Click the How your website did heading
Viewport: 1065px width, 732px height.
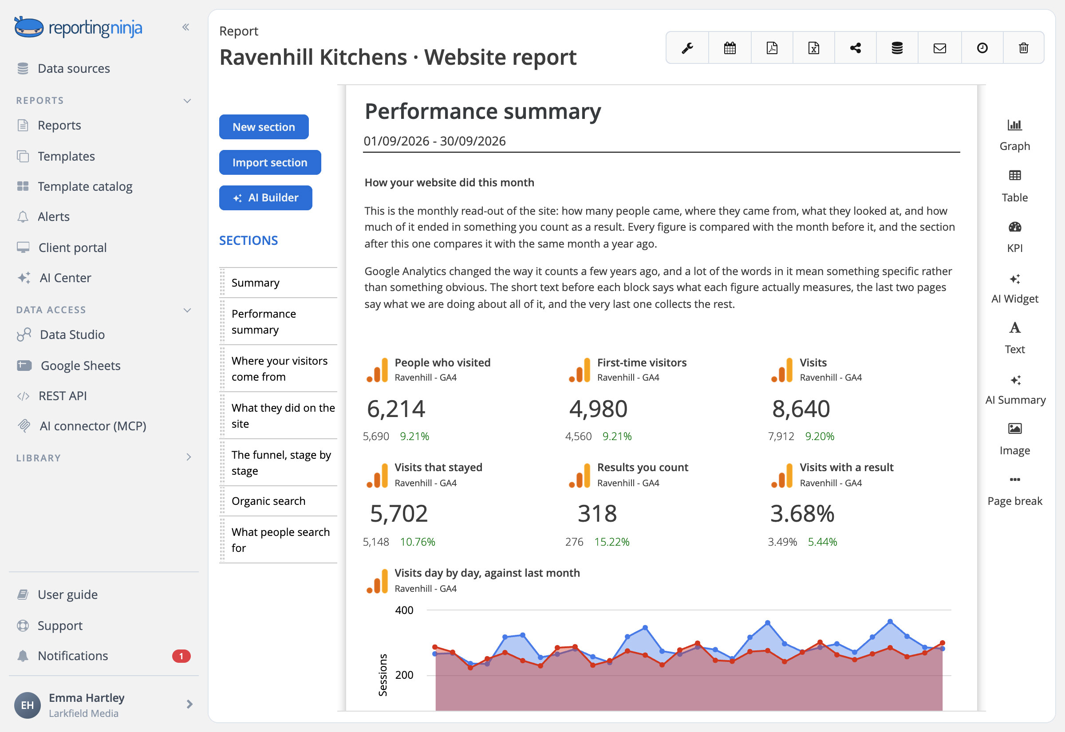449,182
